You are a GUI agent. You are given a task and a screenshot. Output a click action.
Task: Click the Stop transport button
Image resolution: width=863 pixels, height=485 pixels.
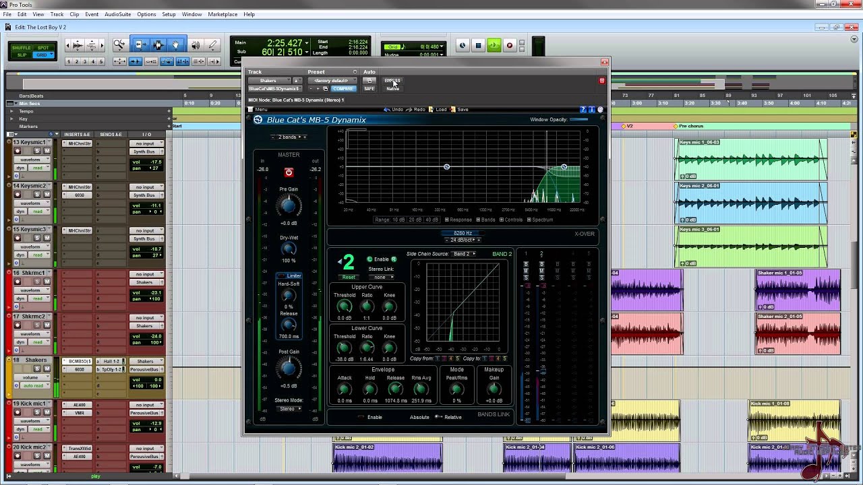[x=478, y=46]
